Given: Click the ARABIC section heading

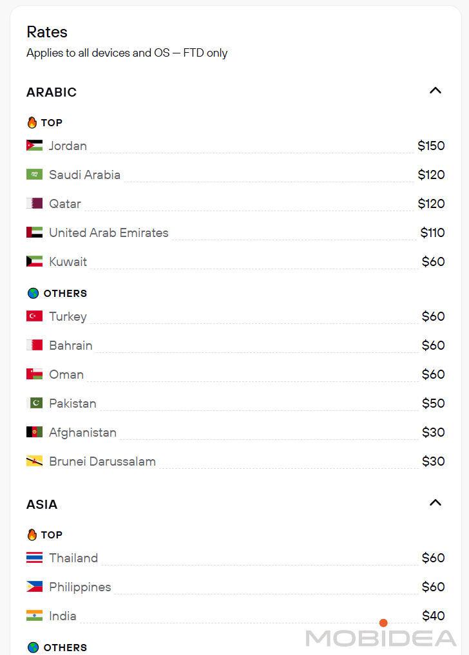Looking at the screenshot, I should click(x=52, y=92).
